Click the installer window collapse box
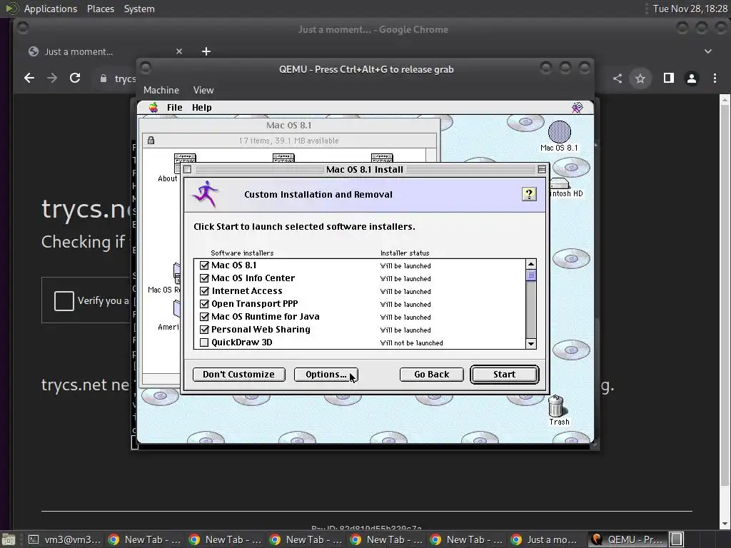Viewport: 731px width, 548px height. tap(541, 169)
